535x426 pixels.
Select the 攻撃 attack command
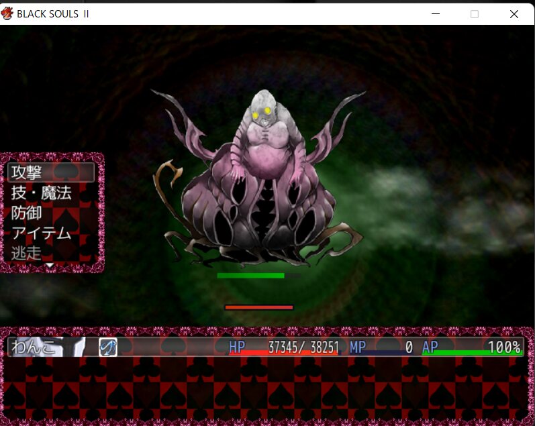pos(51,172)
